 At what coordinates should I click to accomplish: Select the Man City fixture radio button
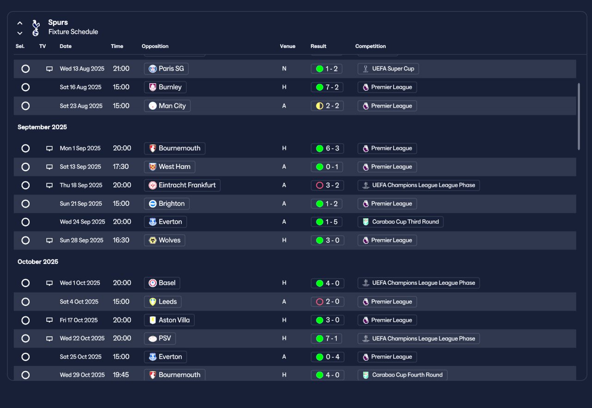25,106
